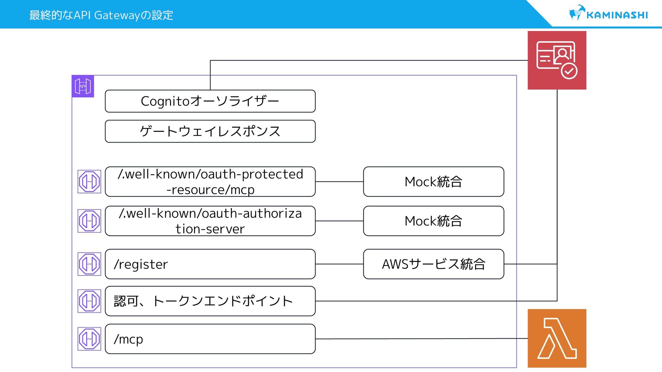Click the endpoint icon beside 認可、トークンエンドポイント
662x372 pixels.
(89, 301)
